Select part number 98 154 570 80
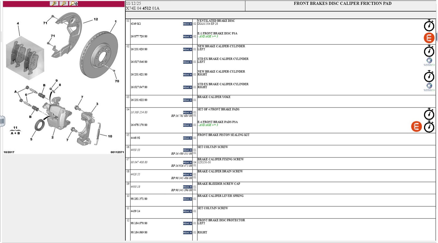Viewport: 438px width, 243px height. click(x=139, y=223)
